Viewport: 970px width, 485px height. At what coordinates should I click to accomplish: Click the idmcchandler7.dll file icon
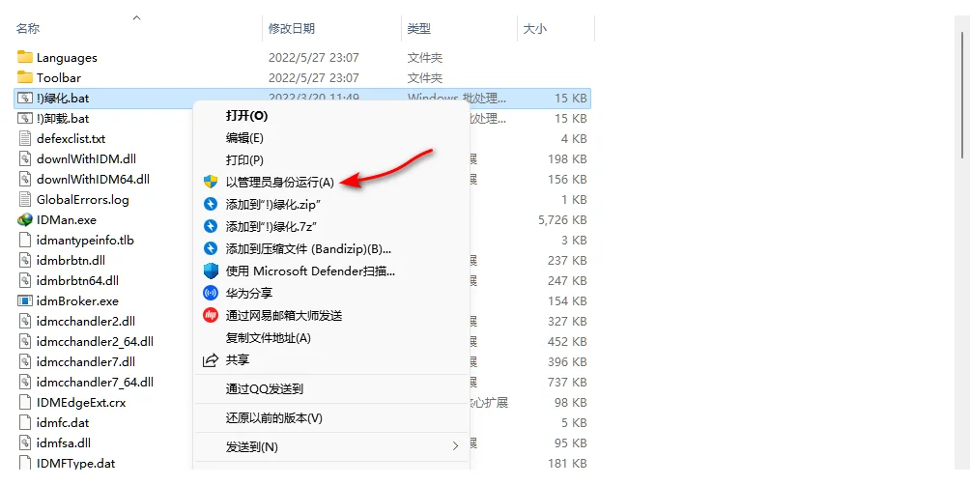coord(25,362)
